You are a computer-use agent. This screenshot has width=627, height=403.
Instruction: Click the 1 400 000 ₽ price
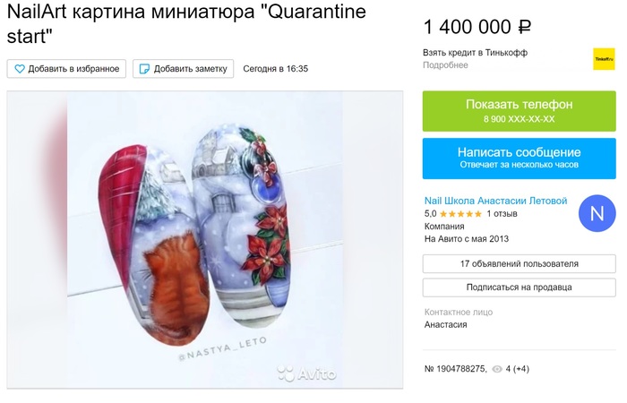click(477, 27)
